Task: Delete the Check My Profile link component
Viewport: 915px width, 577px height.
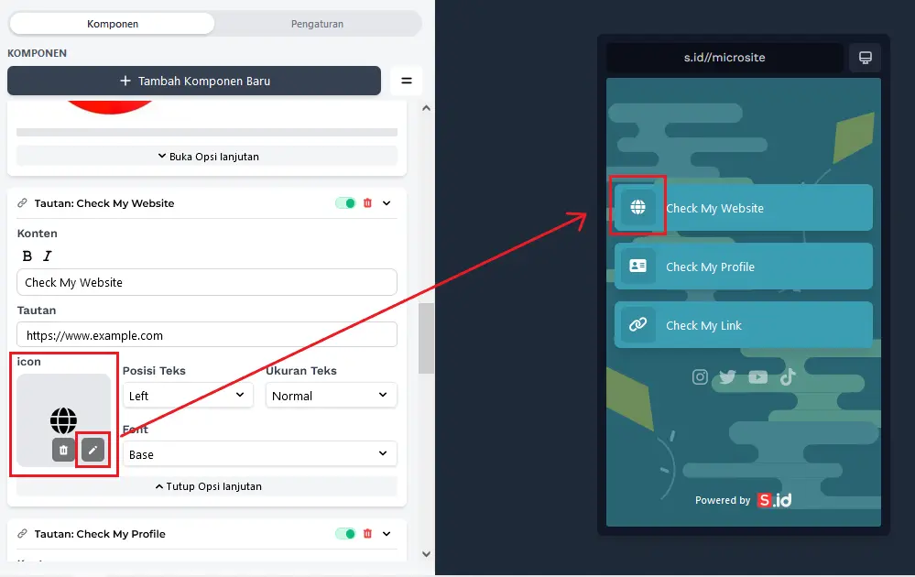Action: click(x=368, y=534)
